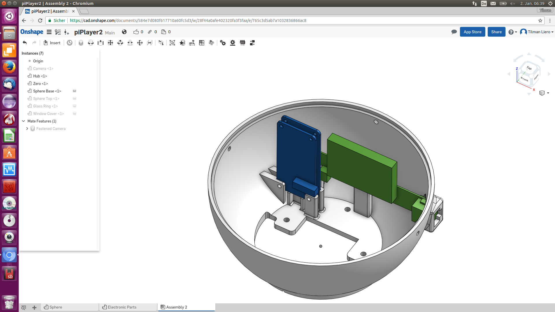
Task: Click the redo arrow in the toolbar
Action: 34,43
